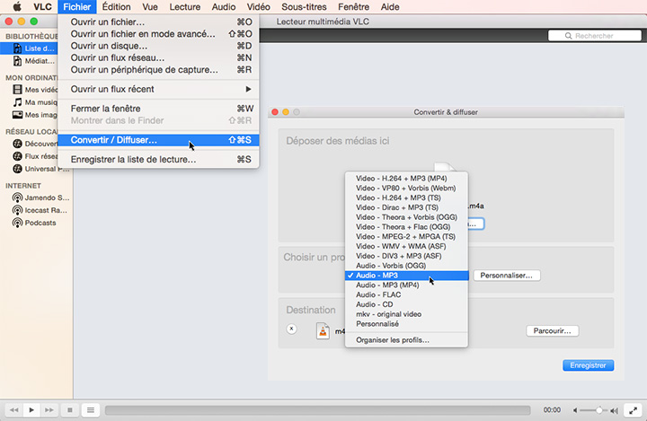
Task: Open the Vue menu
Action: 150,6
